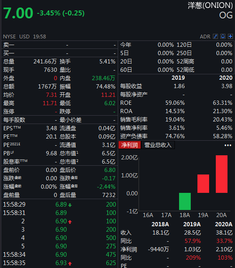Click the stock name 洋葱(ONION)

(210, 5)
